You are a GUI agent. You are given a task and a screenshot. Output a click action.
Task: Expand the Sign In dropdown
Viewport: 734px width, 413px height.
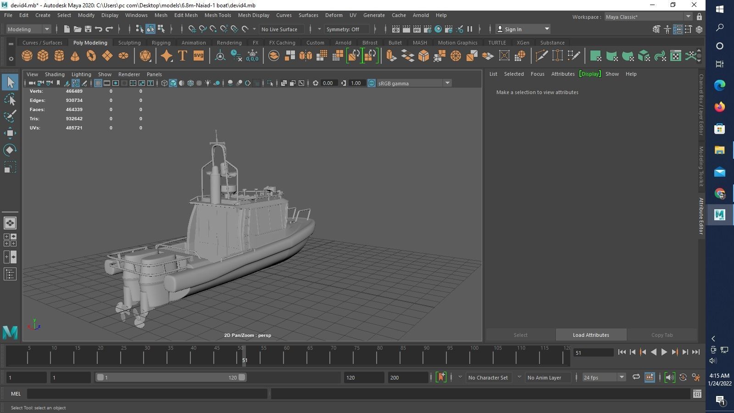(523, 29)
